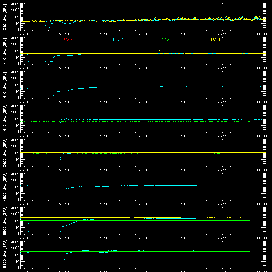
Task: Click 23:10 time label under 8800 MHz plot
Action: coord(64,238)
